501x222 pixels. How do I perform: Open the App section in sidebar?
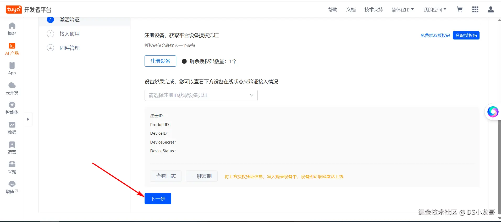click(12, 69)
